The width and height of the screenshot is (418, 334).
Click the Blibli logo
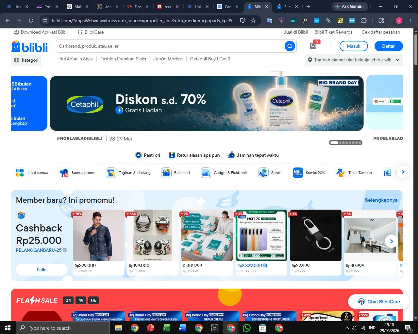coord(30,46)
